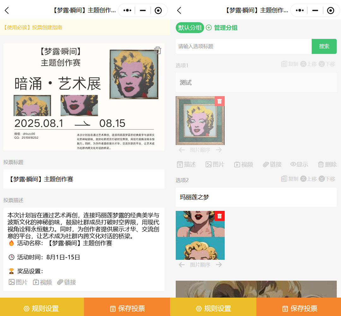Edit the 投票标题 field

coord(84,179)
